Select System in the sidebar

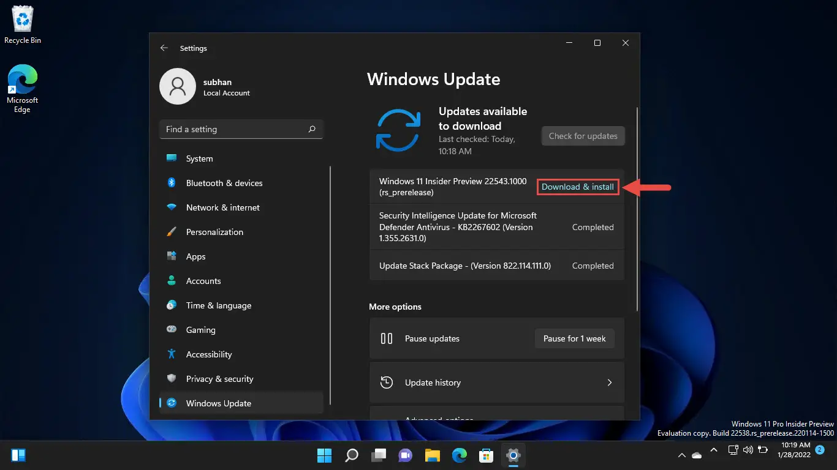pos(241,159)
